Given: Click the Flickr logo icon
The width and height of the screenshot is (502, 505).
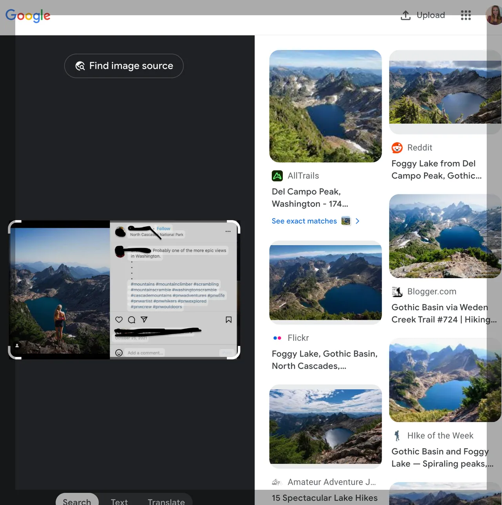Looking at the screenshot, I should [277, 338].
